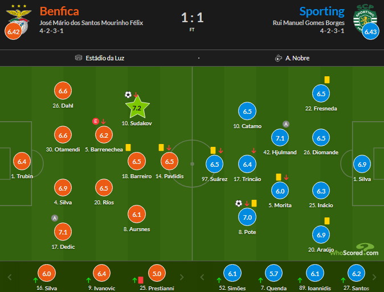Open the Sporting team name link
This screenshot has height=292, width=384.
[322, 11]
